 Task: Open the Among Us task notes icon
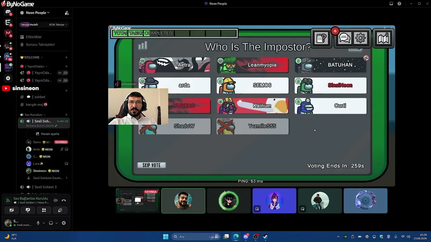click(322, 38)
